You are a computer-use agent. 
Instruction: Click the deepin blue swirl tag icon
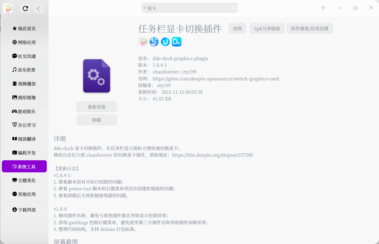tap(154, 42)
